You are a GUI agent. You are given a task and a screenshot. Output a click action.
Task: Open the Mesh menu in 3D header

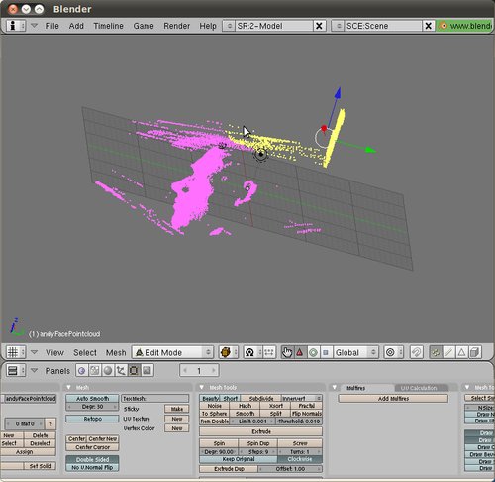pyautogui.click(x=116, y=353)
